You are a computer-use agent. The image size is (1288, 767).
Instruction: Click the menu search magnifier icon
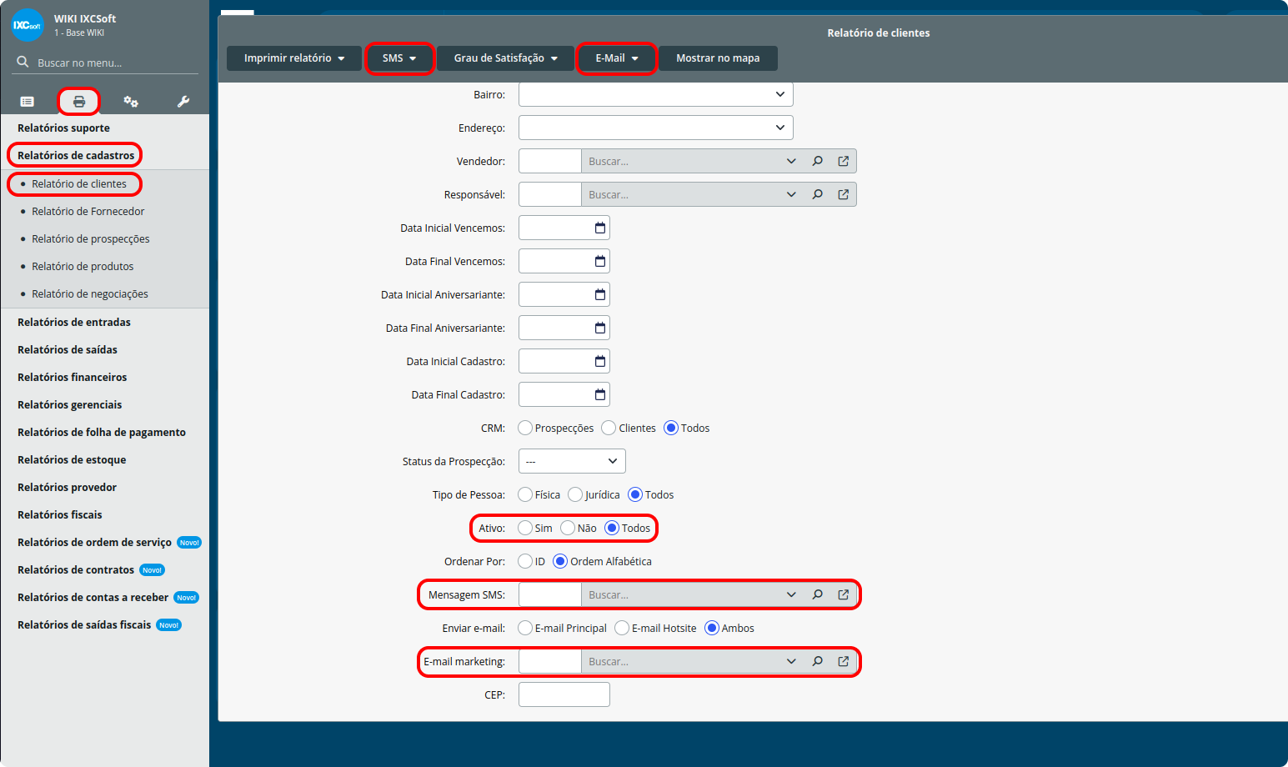[x=23, y=62]
